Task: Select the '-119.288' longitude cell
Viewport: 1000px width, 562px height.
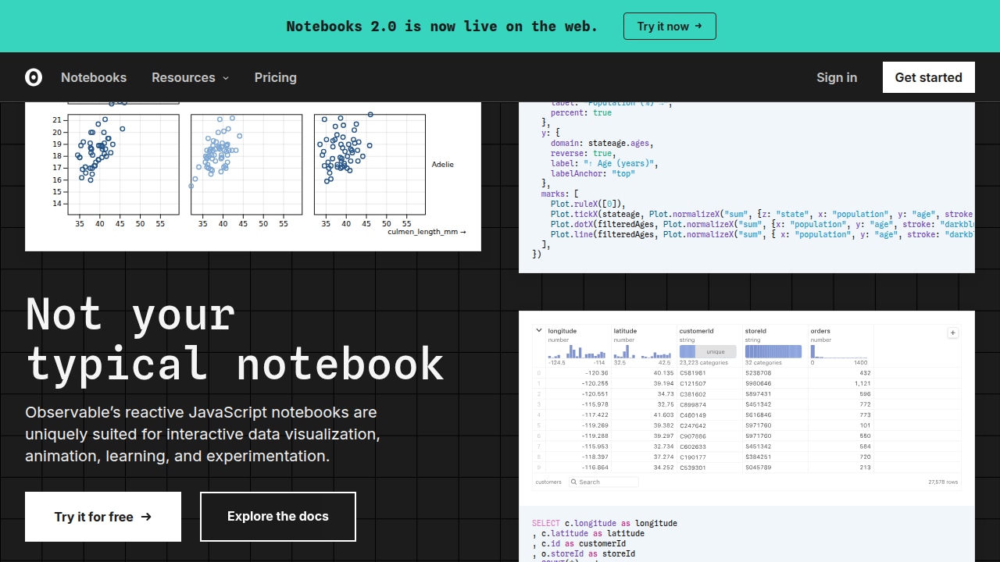Action: 594,436
